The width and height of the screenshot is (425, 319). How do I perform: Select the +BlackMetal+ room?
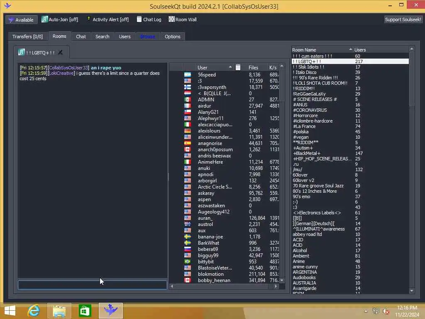pyautogui.click(x=307, y=153)
